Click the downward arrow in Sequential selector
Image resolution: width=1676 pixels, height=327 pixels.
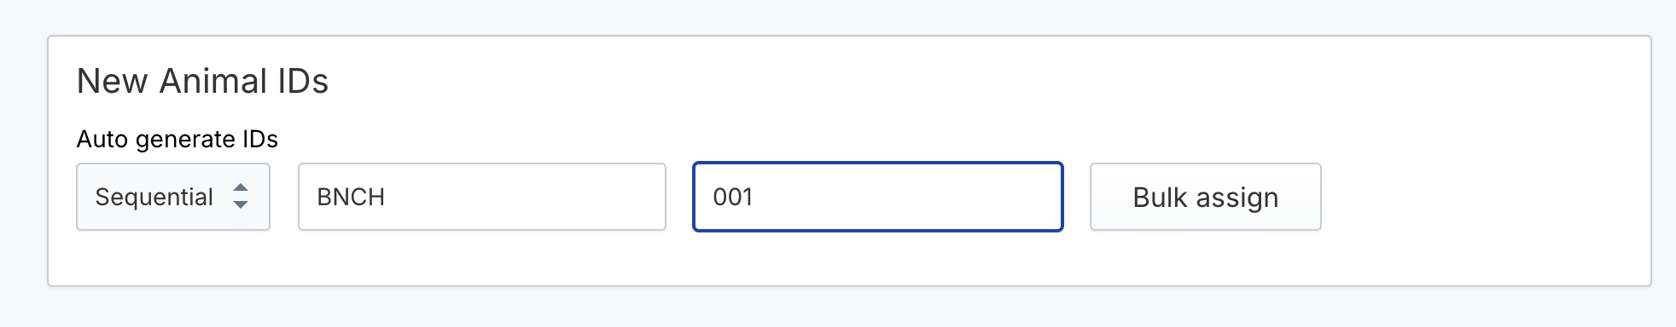[241, 204]
